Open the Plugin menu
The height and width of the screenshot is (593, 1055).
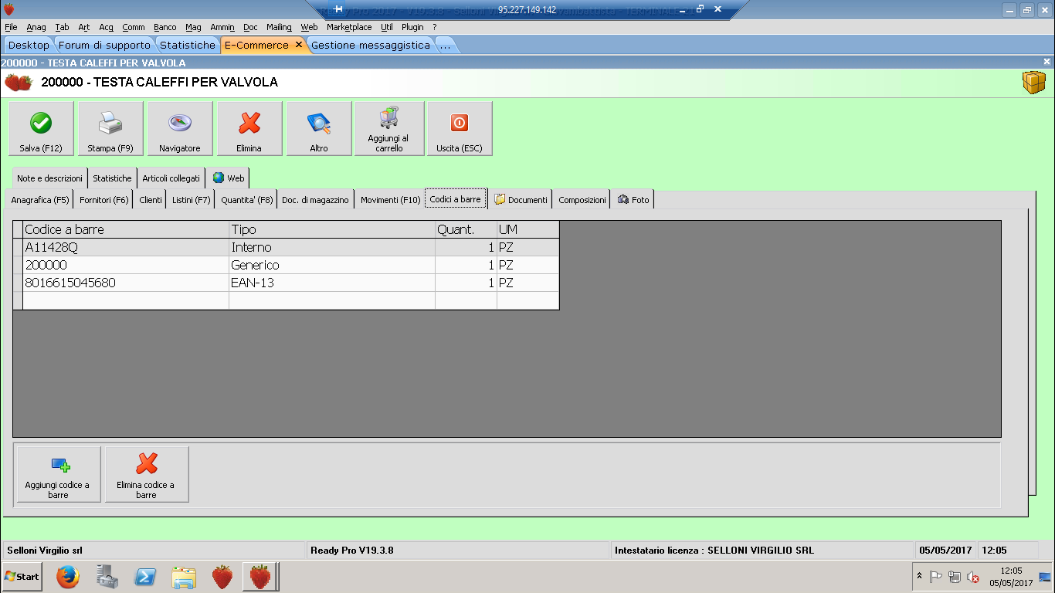pyautogui.click(x=412, y=27)
